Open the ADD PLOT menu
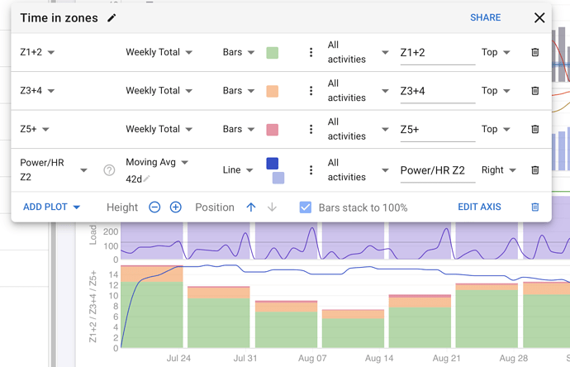The height and width of the screenshot is (367, 570). pos(51,207)
